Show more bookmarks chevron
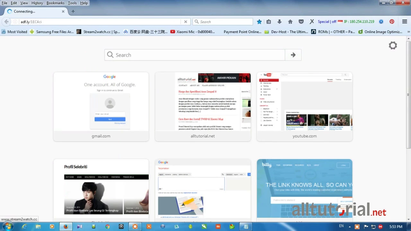Screen dimensions: 411x231 click(x=408, y=32)
